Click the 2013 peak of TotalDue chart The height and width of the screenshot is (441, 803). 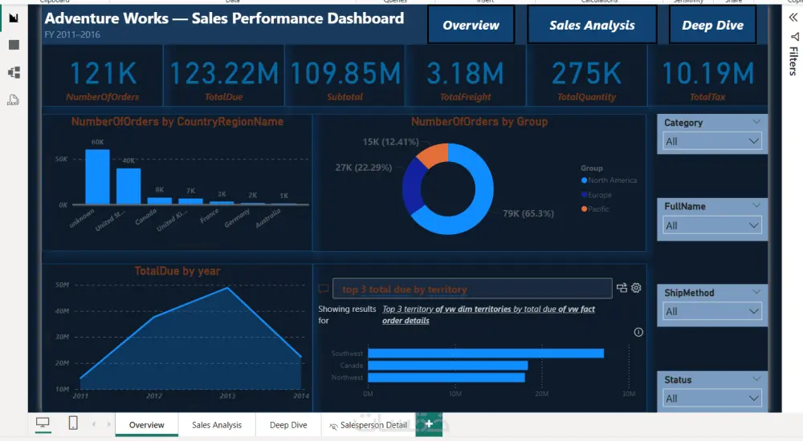(x=228, y=288)
